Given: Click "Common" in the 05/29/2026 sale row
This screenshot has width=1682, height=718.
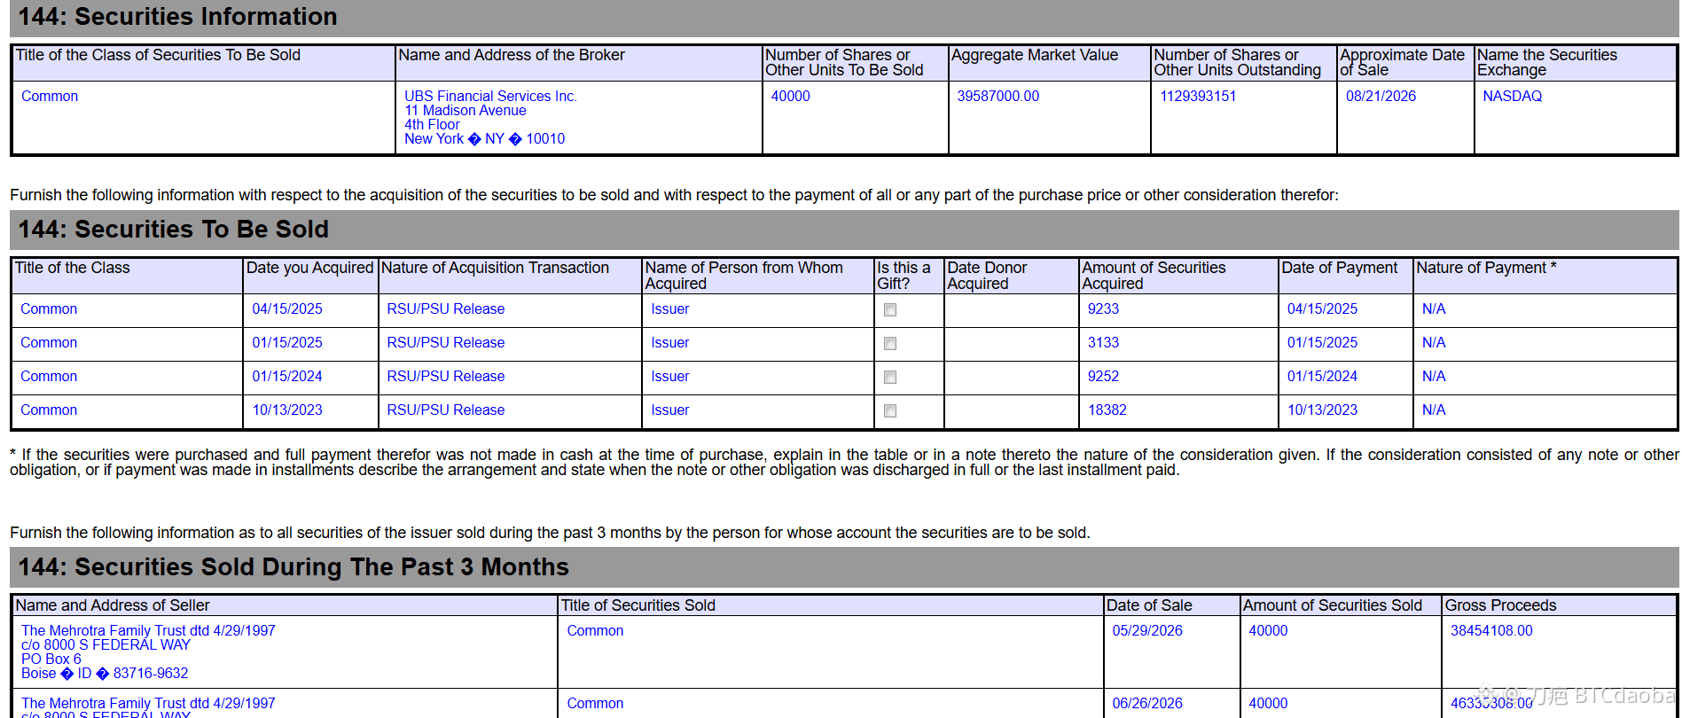Looking at the screenshot, I should click(595, 630).
